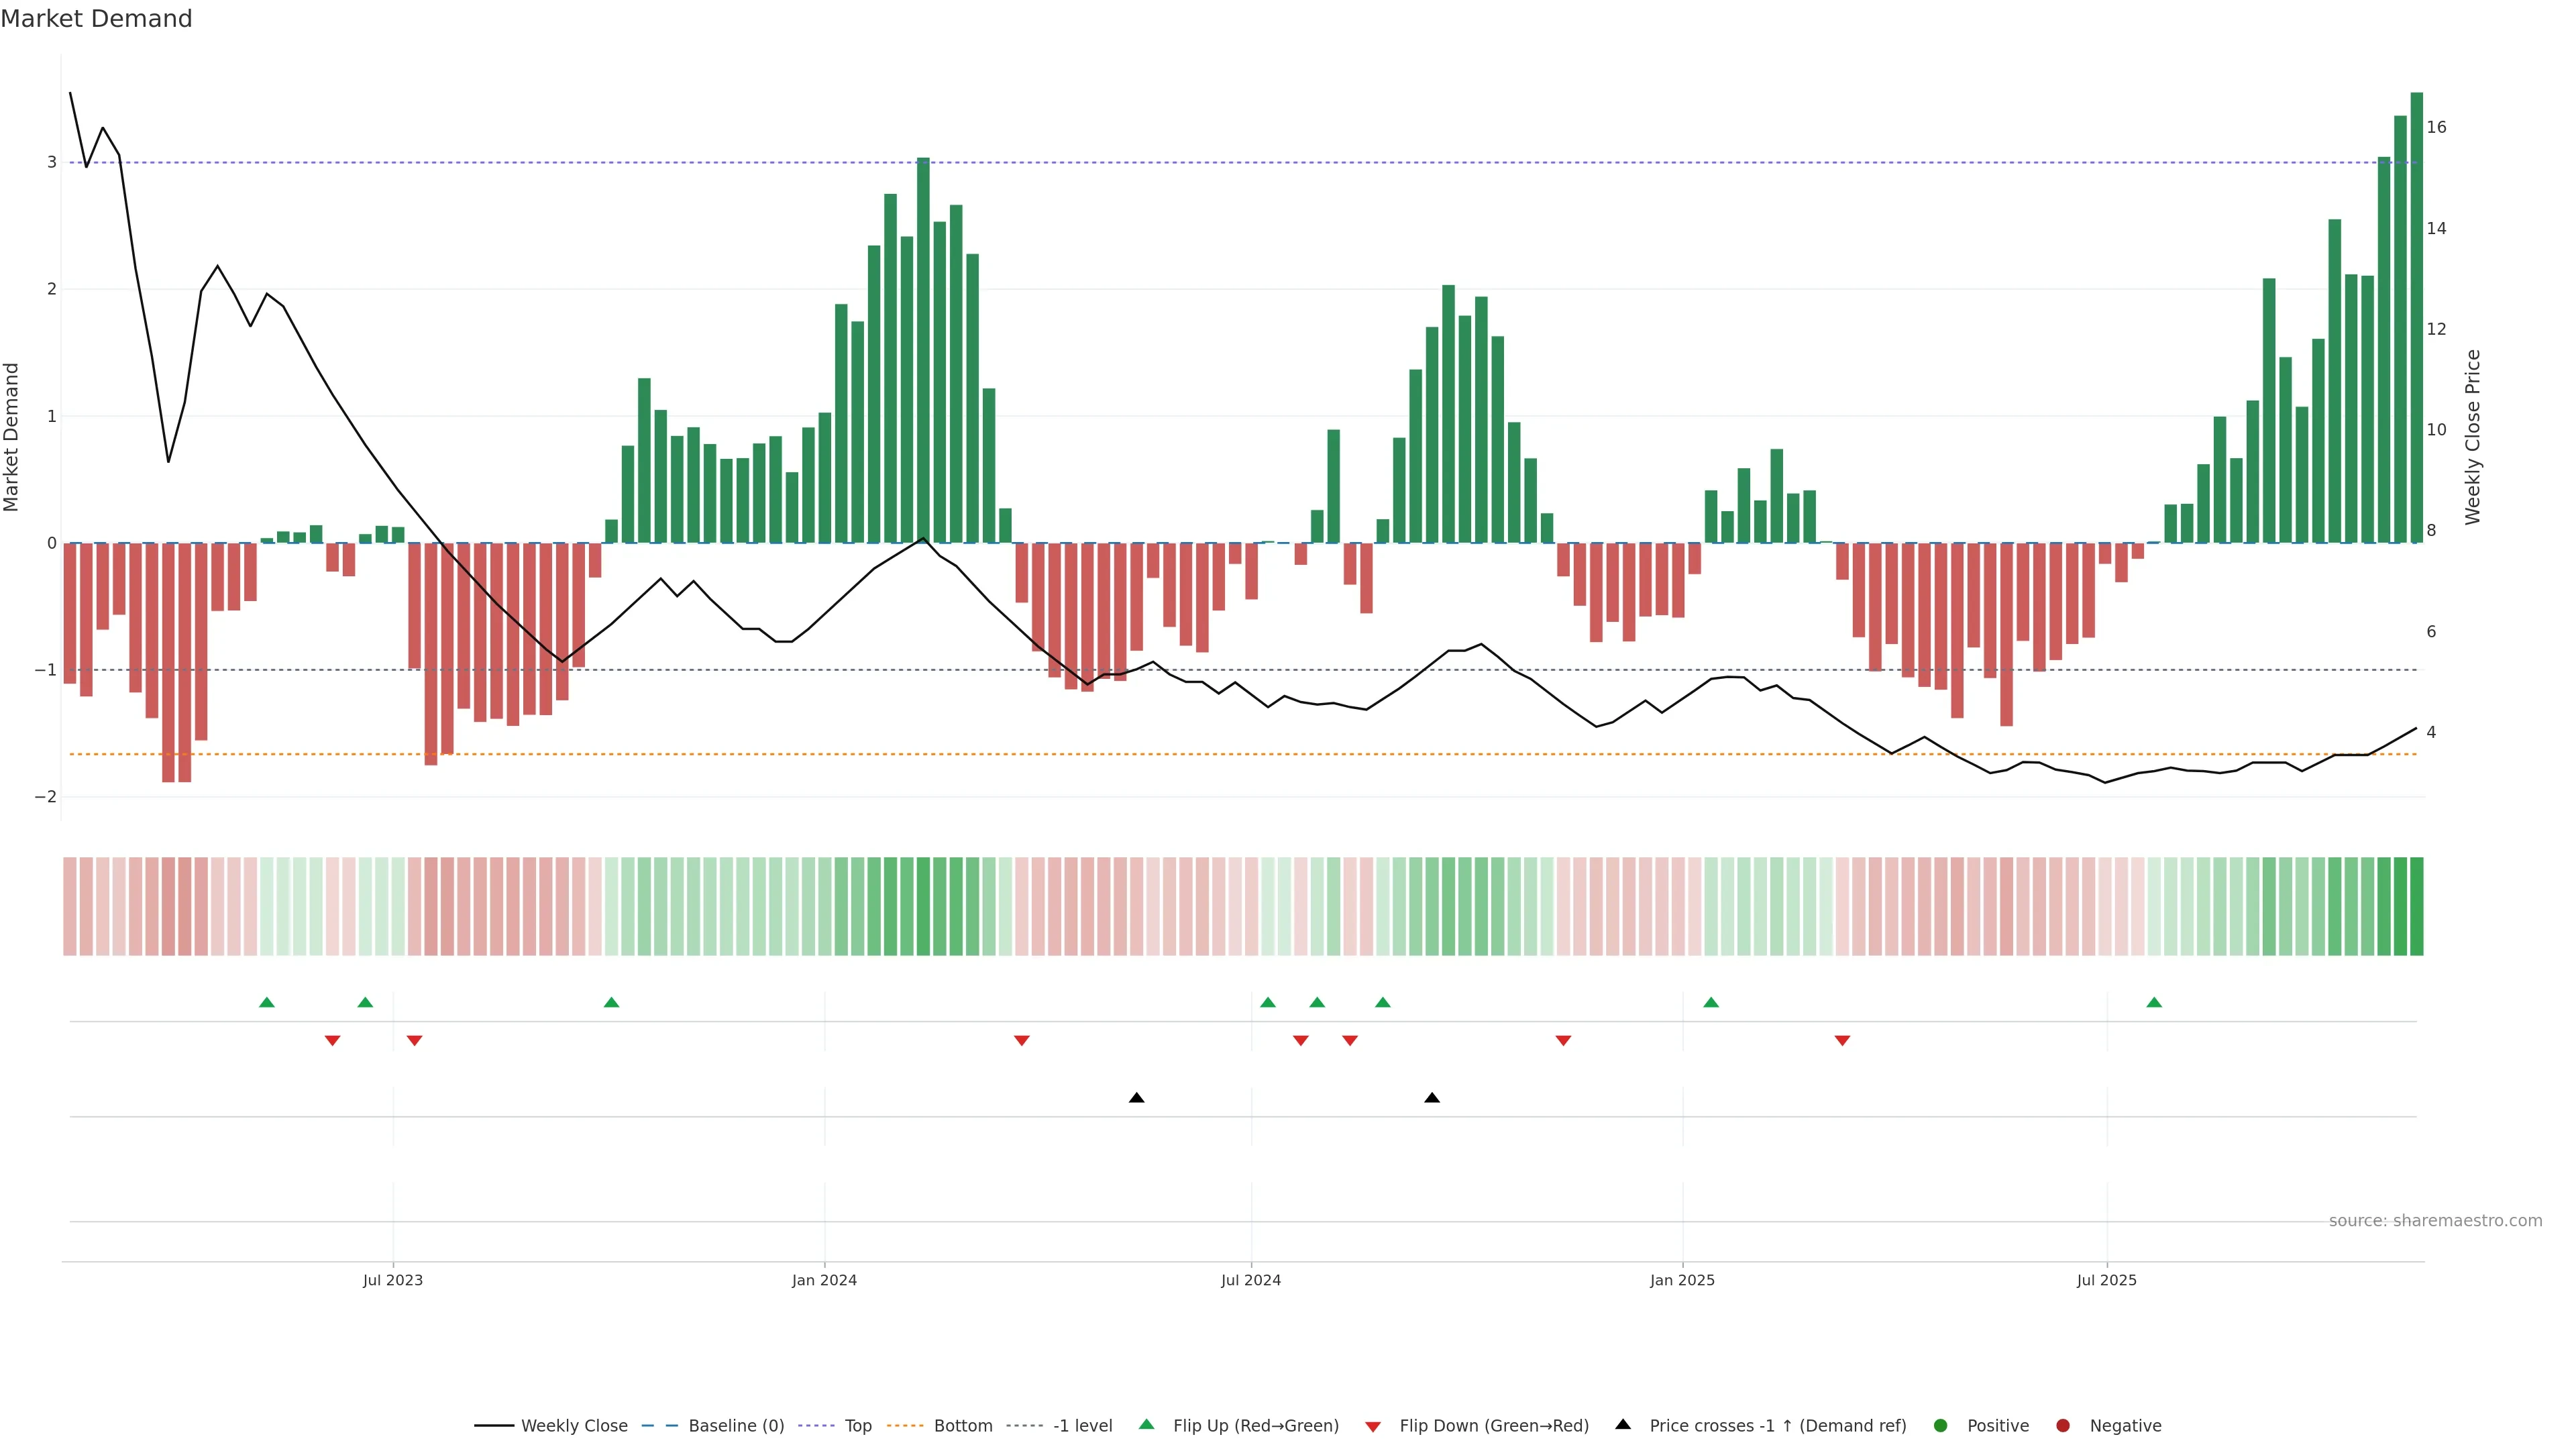The width and height of the screenshot is (2576, 1449).
Task: Click the first red flip-down marker before Jul 2023
Action: (x=333, y=1041)
